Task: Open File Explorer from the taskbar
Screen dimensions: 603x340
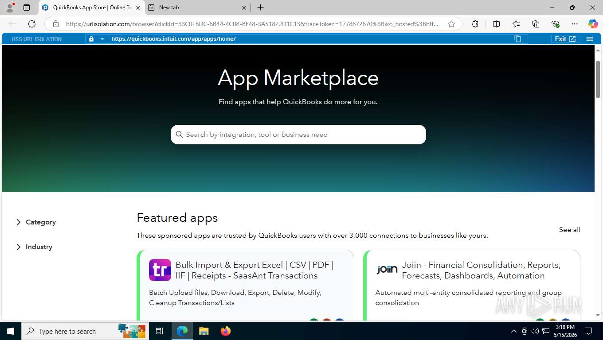Action: (204, 331)
